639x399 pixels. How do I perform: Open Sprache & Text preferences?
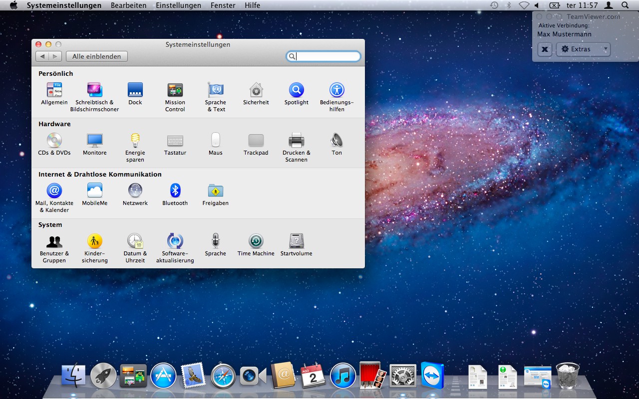click(x=216, y=97)
